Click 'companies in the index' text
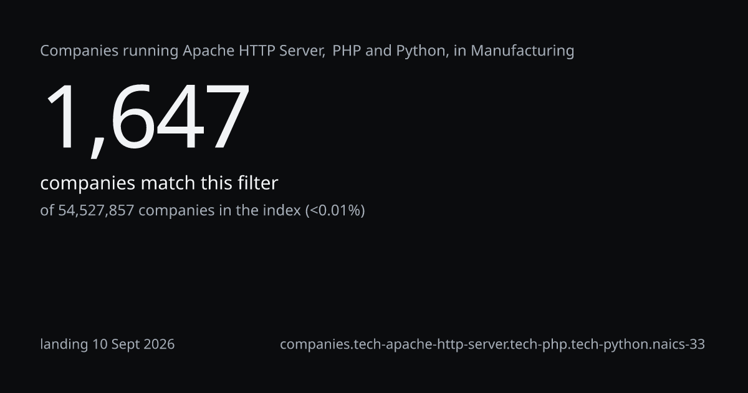Viewport: 748px width, 393px height. [219, 210]
